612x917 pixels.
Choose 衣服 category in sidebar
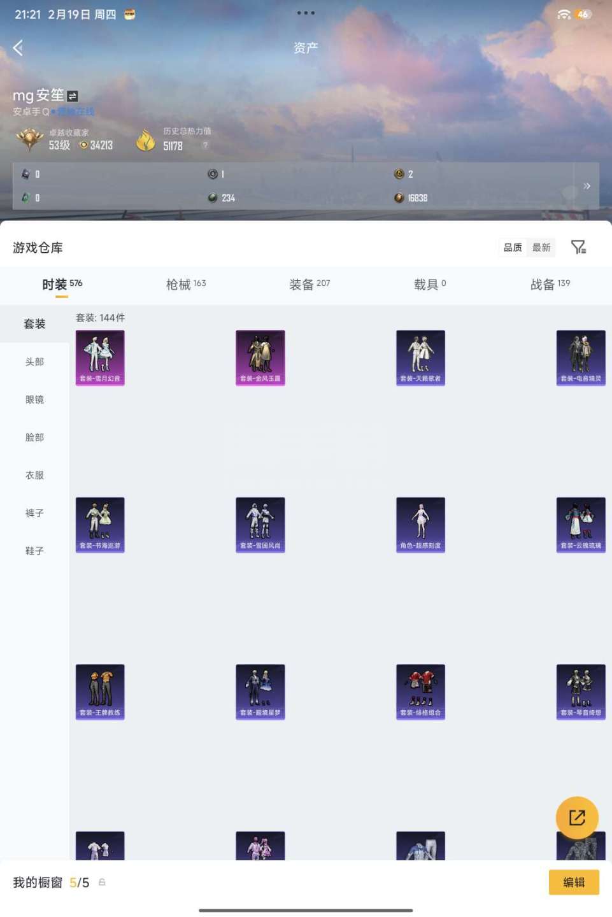[x=34, y=475]
